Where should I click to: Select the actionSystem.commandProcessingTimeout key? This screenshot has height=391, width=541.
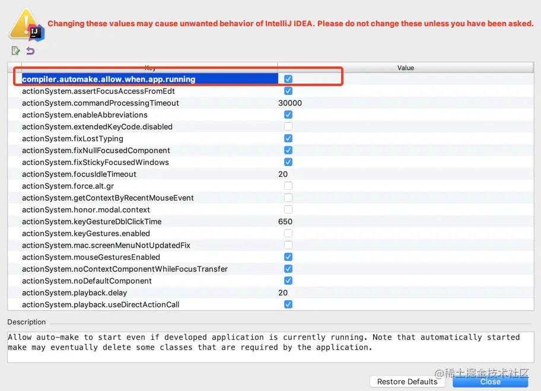pyautogui.click(x=100, y=103)
